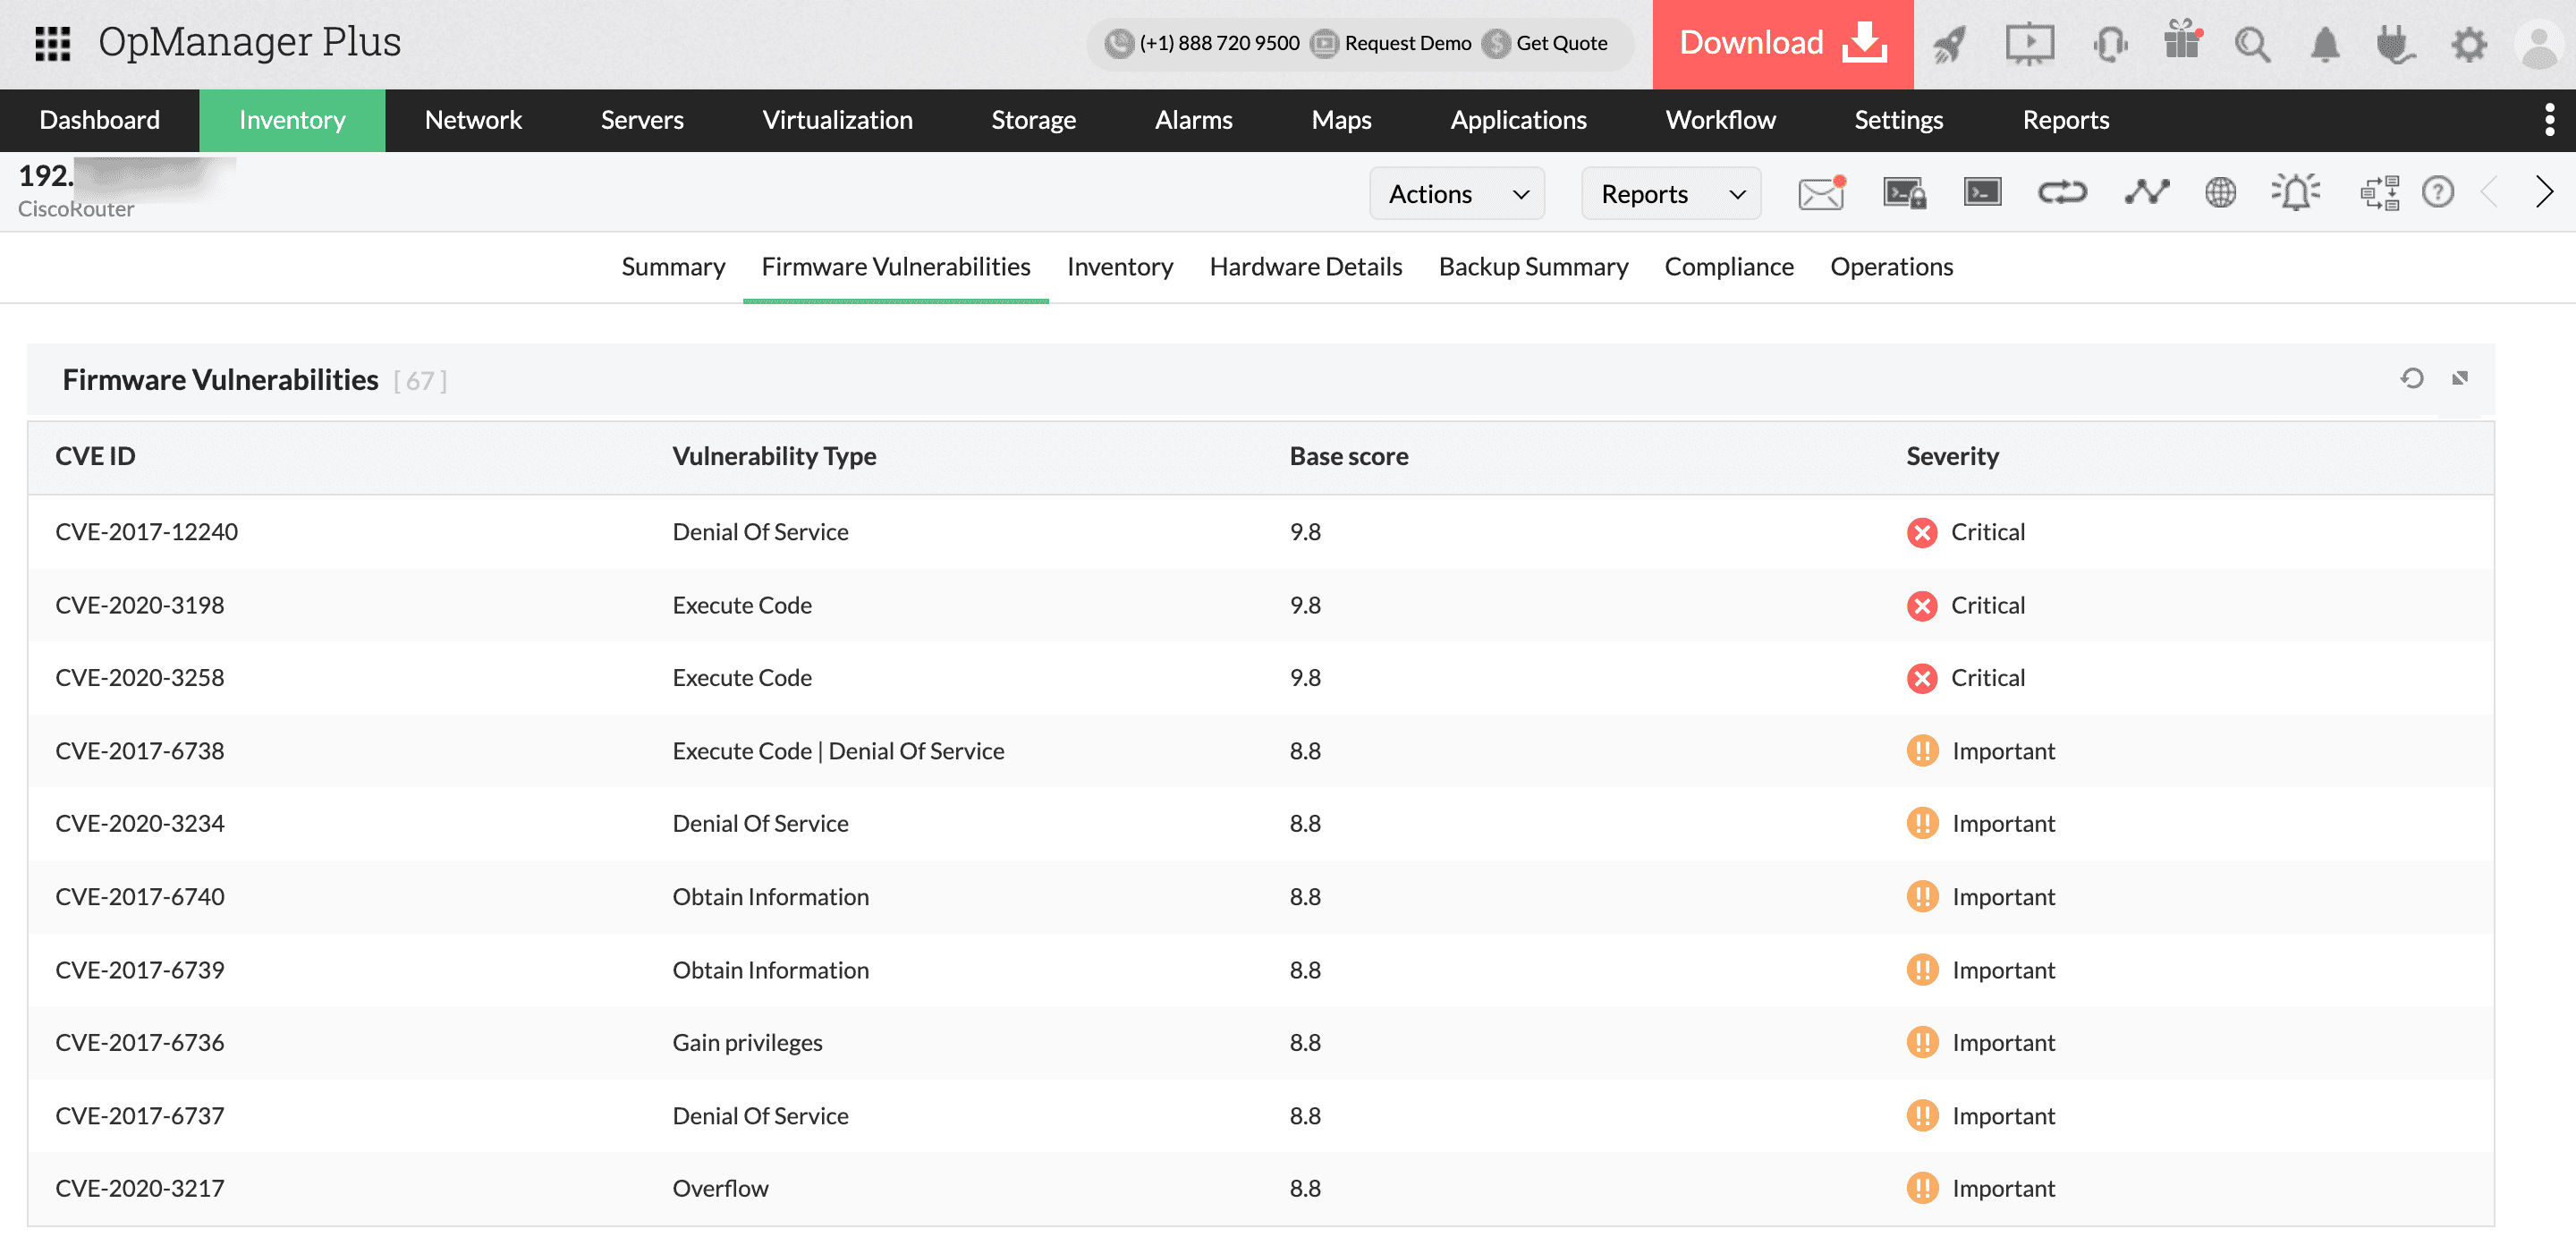The height and width of the screenshot is (1254, 2576).
Task: Open the bell alarm notifications icon
Action: [2325, 45]
